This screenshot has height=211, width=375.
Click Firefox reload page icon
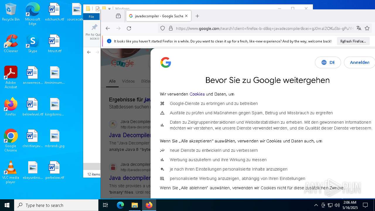tap(129, 28)
